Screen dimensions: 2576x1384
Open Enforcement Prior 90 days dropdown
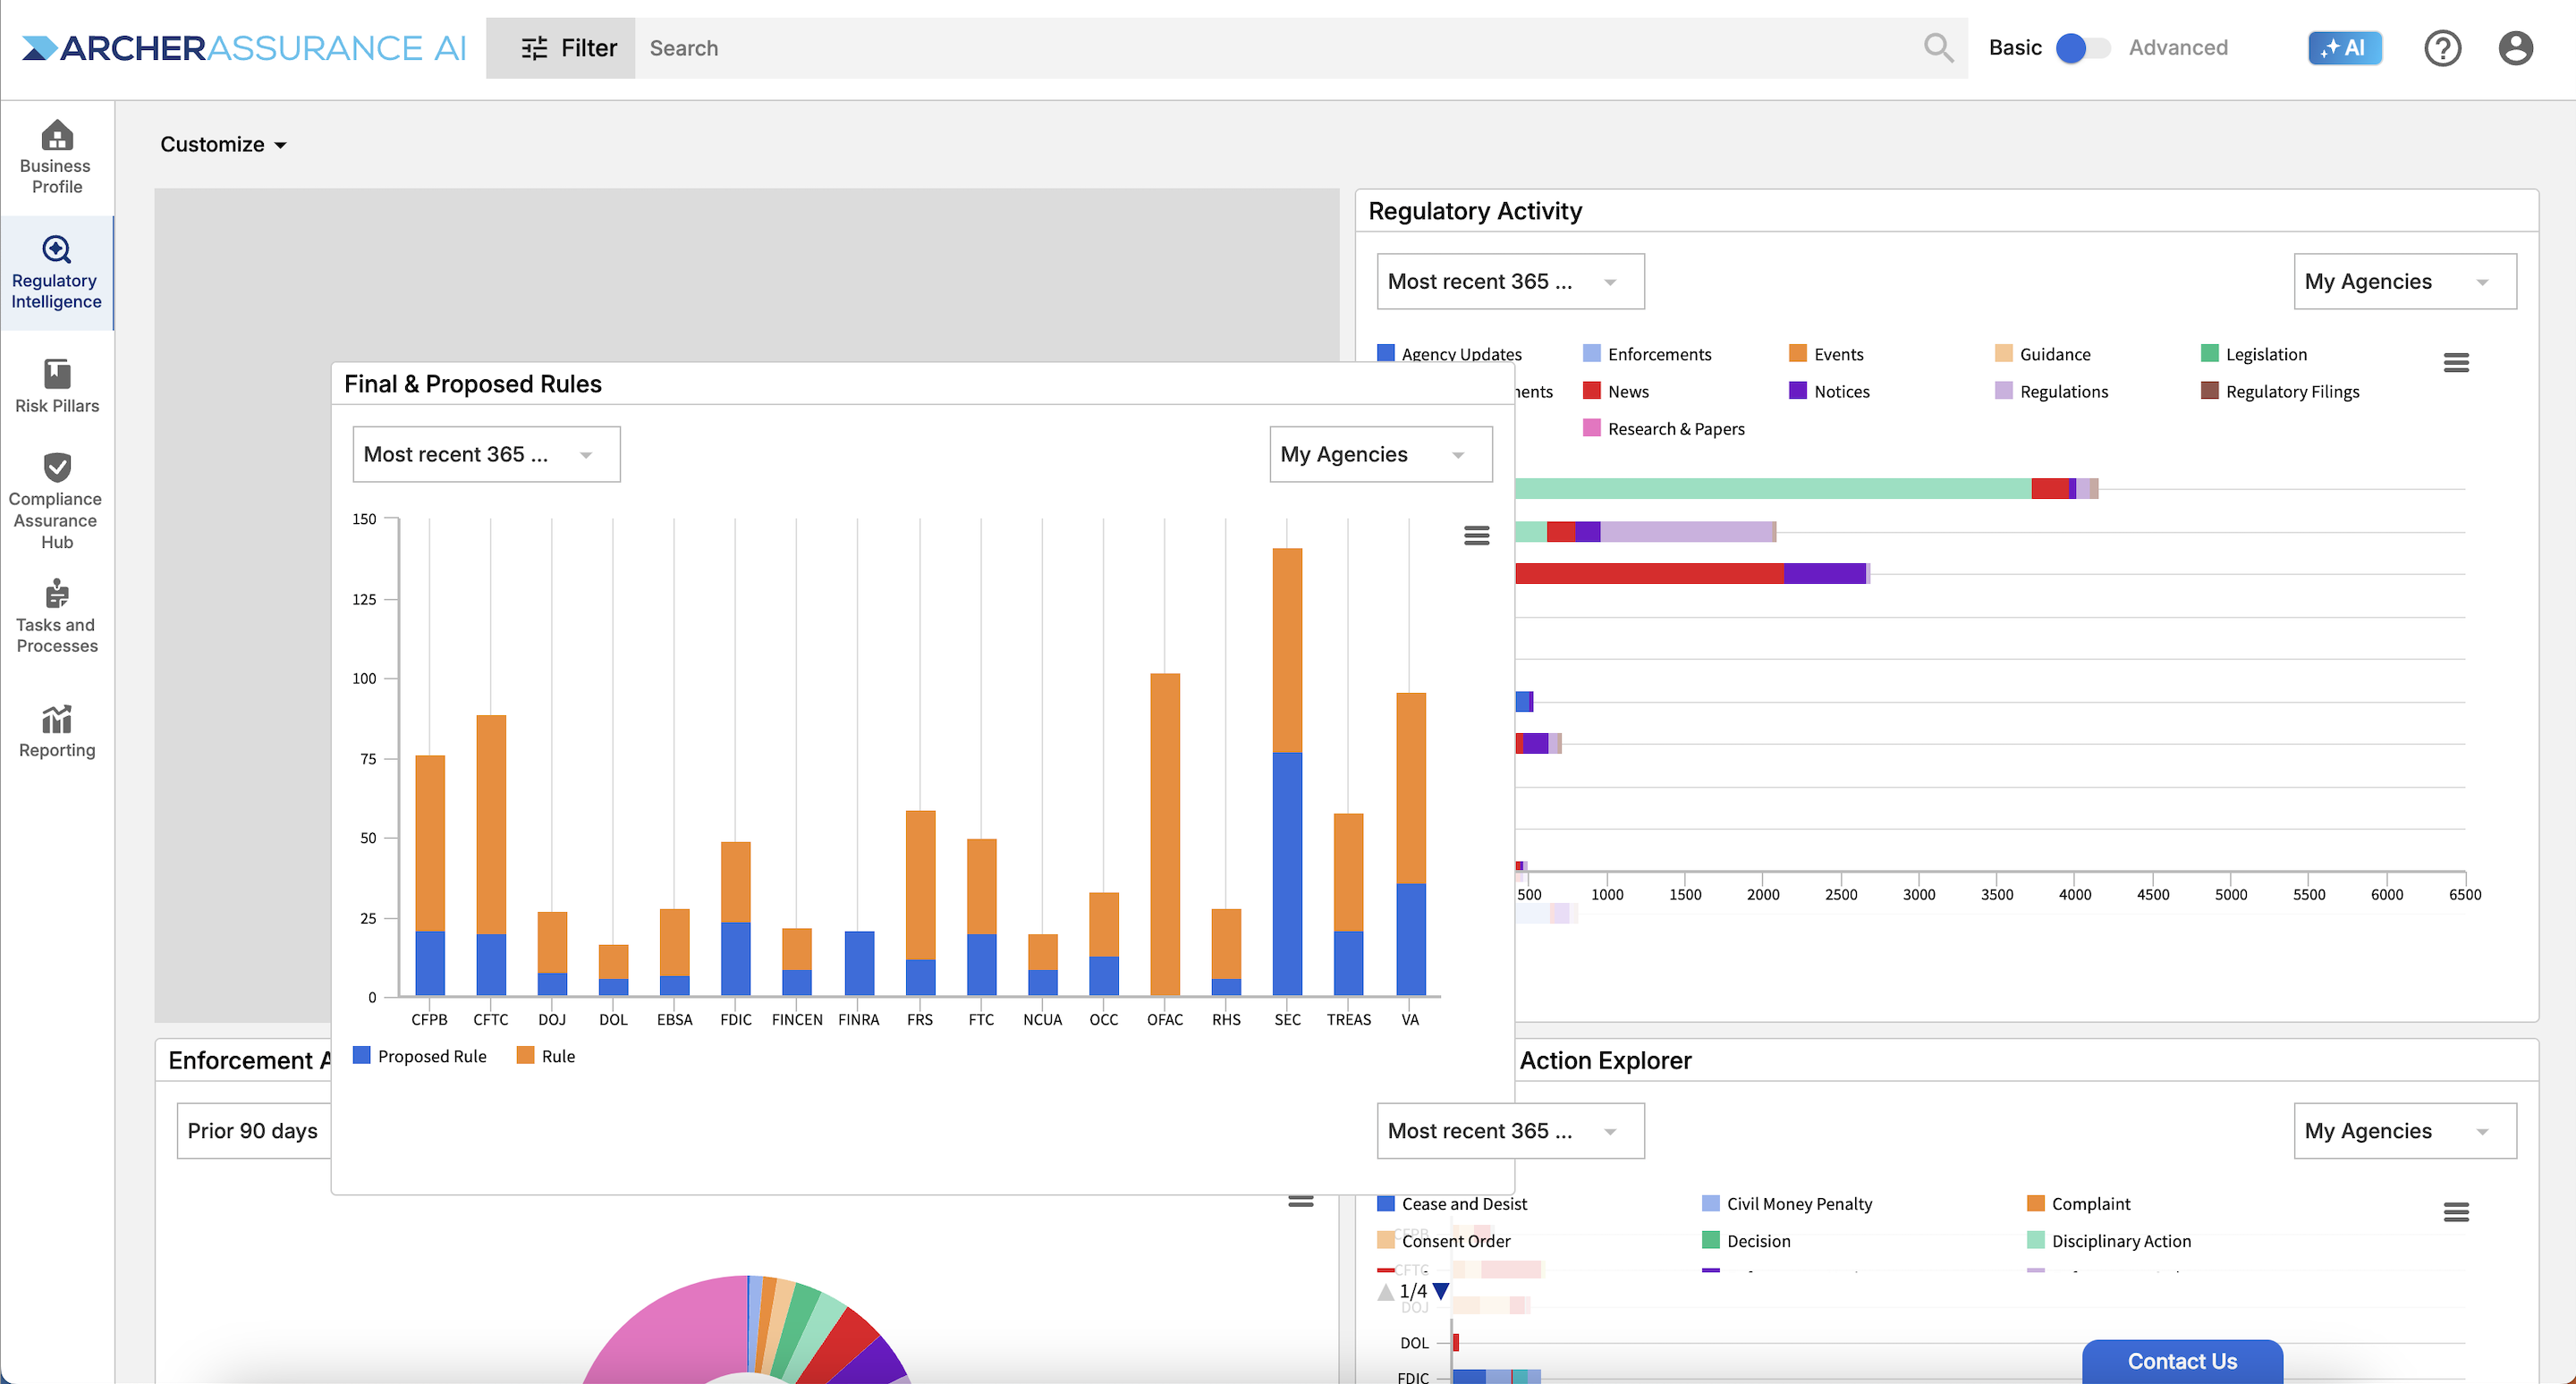(254, 1131)
